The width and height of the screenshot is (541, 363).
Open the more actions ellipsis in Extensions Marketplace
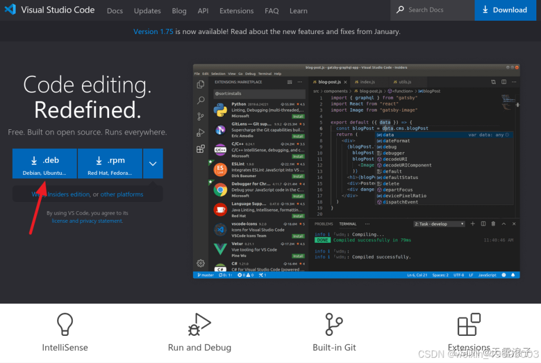(299, 82)
